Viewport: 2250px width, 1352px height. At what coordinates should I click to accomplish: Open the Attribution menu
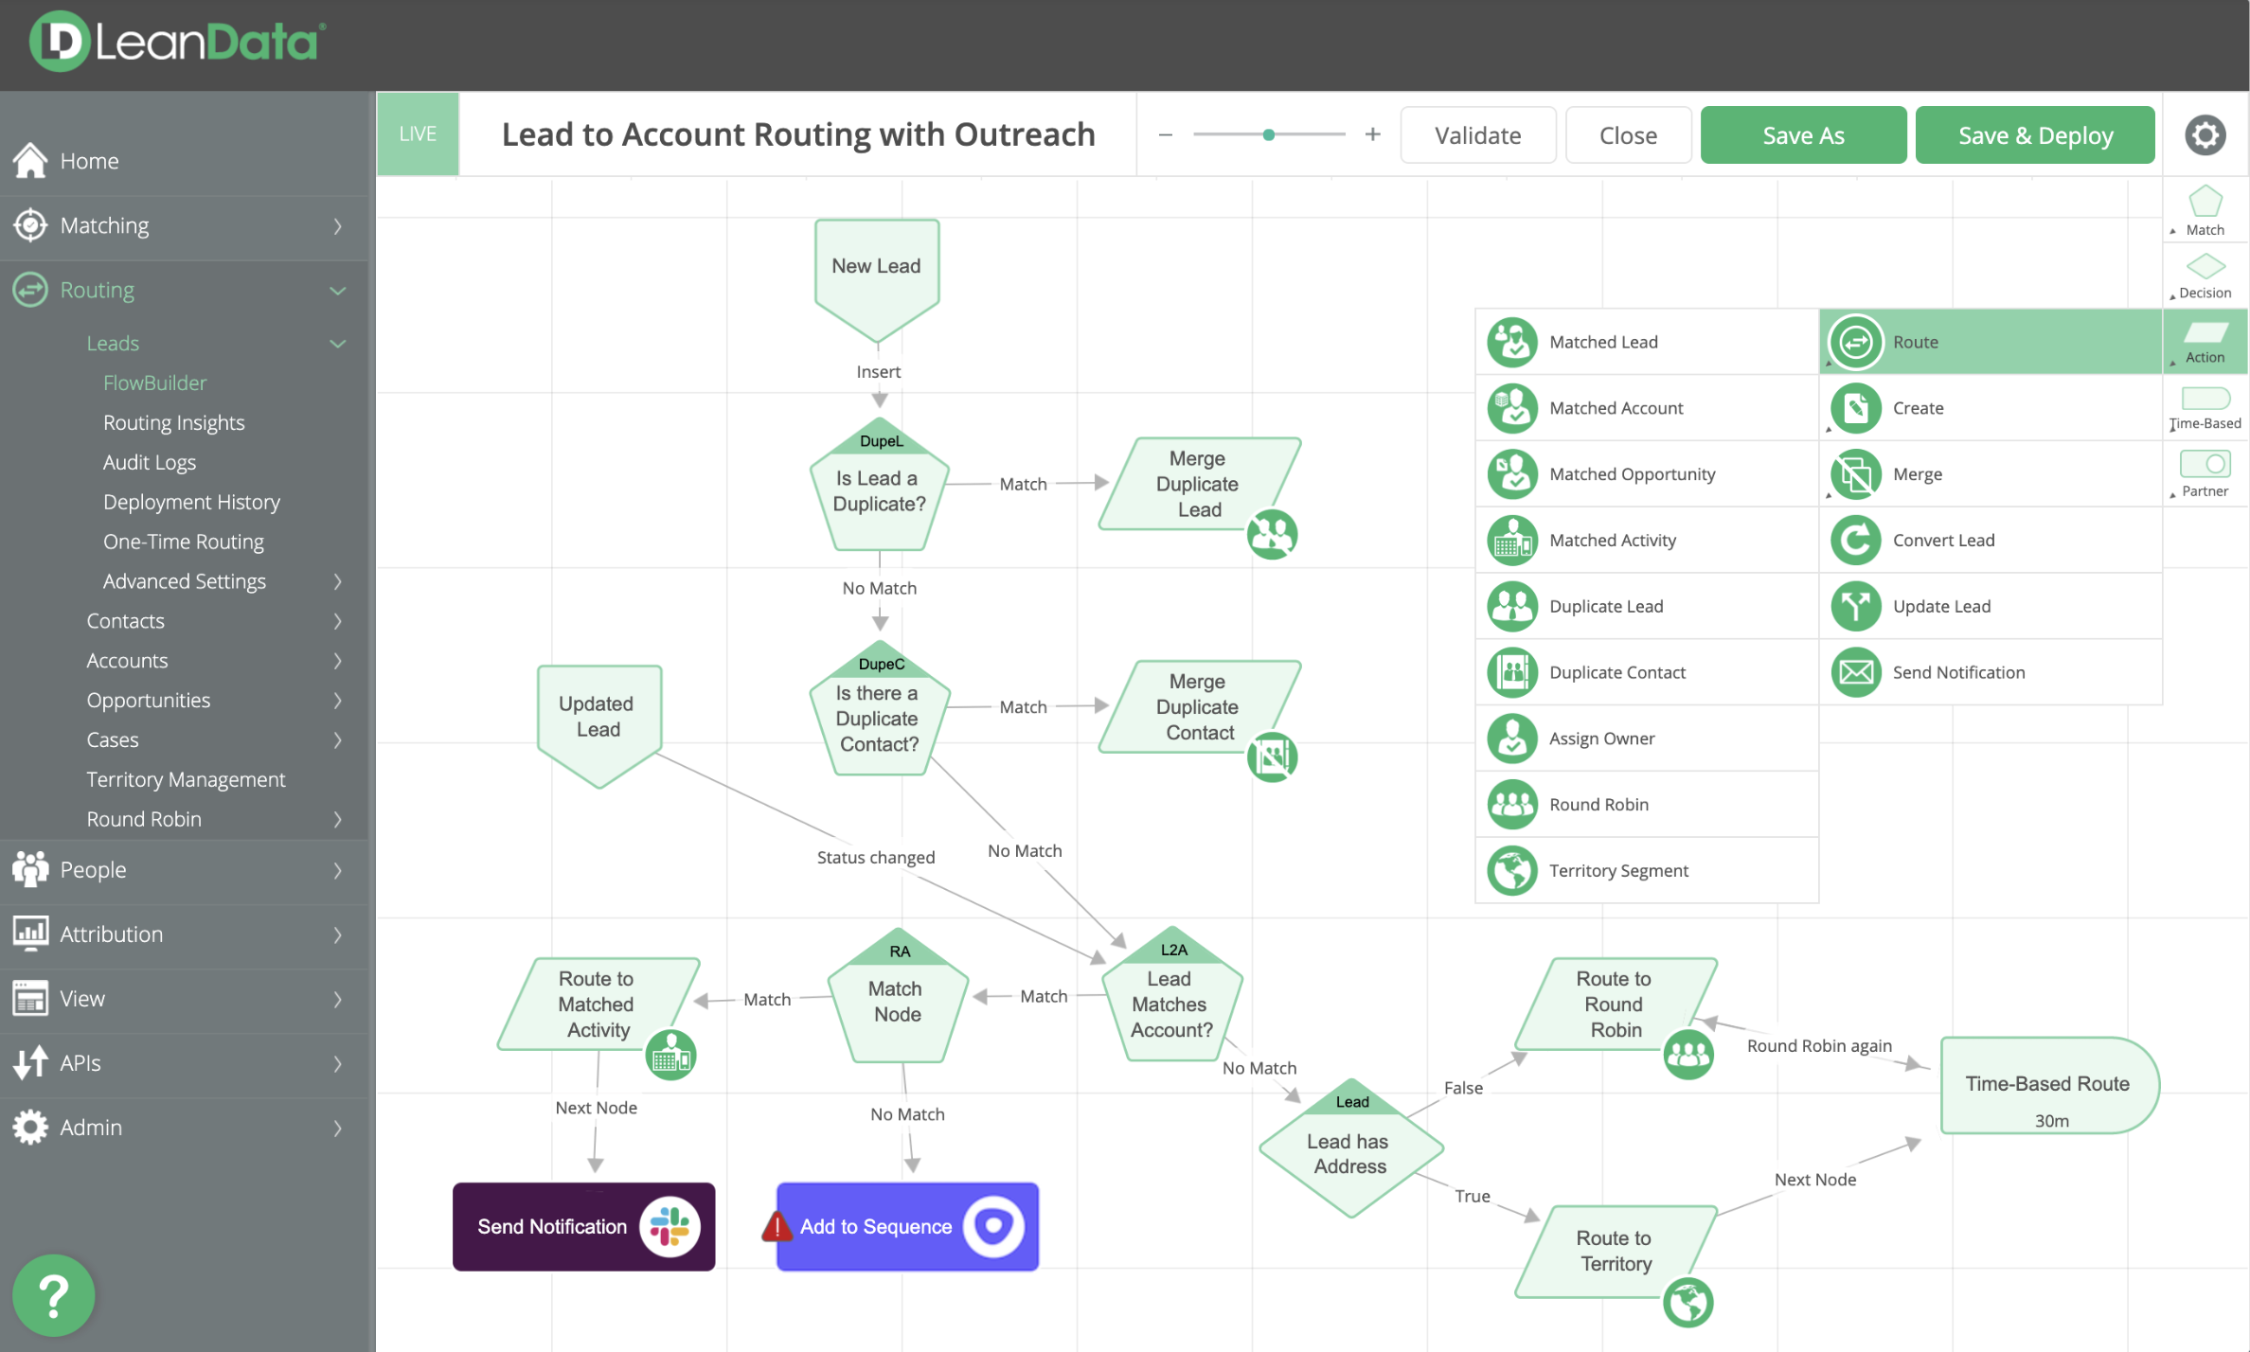[185, 934]
